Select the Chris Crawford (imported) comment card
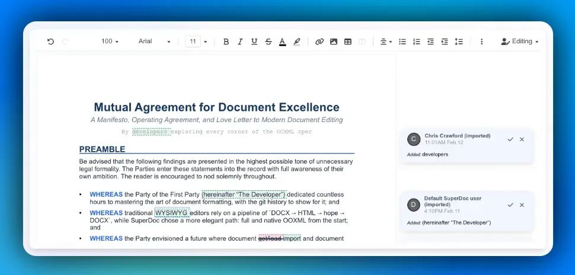Image resolution: width=575 pixels, height=275 pixels. (x=467, y=145)
